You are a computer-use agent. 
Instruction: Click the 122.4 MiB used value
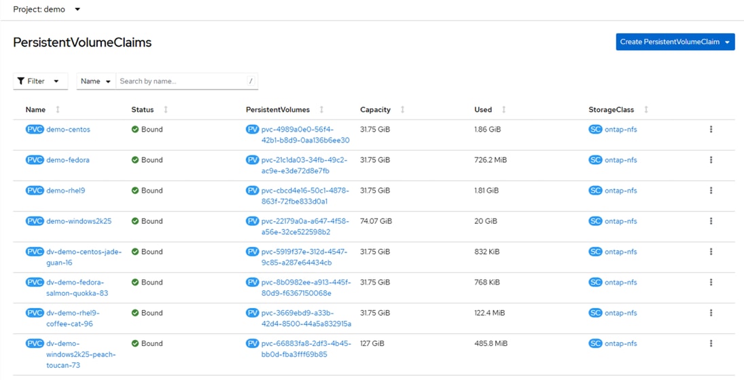490,313
